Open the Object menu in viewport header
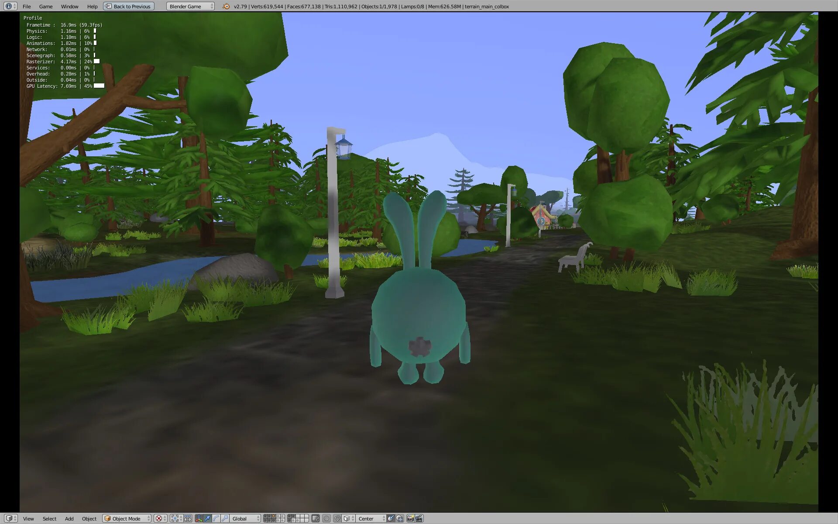The image size is (838, 524). coord(89,518)
